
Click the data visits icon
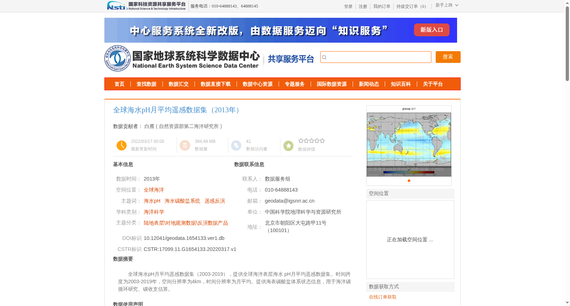coord(236,145)
